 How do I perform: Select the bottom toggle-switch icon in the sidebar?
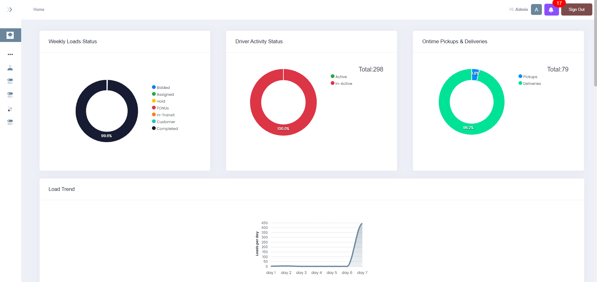(10, 122)
